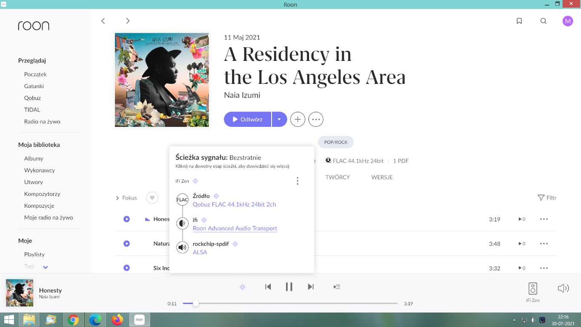The width and height of the screenshot is (581, 327).
Task: Open the Filtr track filter
Action: click(547, 198)
